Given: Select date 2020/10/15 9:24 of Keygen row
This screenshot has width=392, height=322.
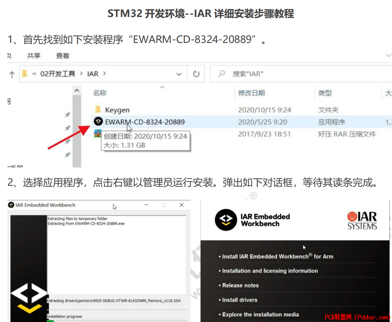Looking at the screenshot, I should pos(264,110).
